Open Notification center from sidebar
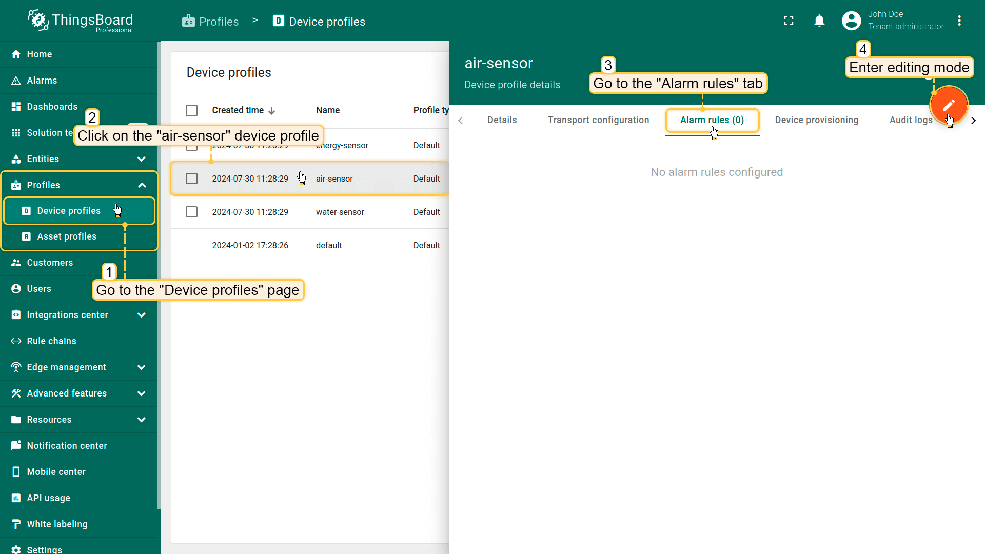985x554 pixels. 67,446
